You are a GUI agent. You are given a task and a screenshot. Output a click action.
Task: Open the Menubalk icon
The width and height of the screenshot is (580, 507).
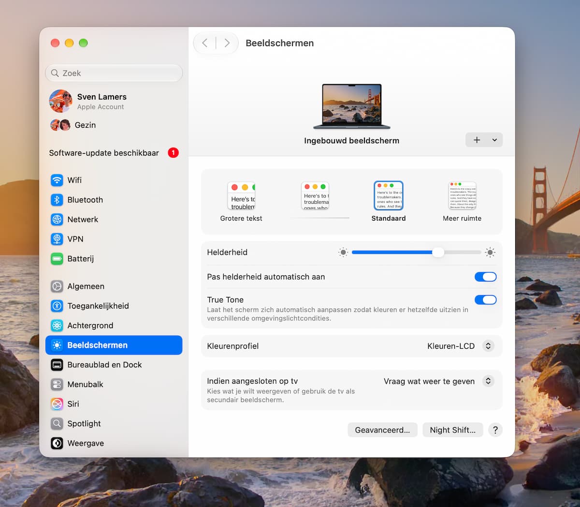(57, 384)
